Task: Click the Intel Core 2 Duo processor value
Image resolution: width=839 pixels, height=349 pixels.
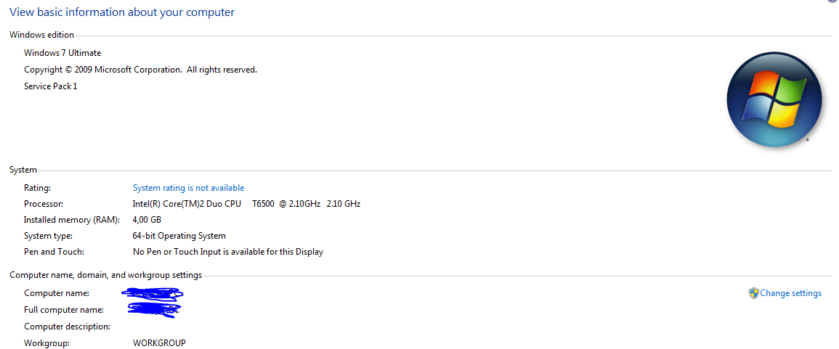Action: point(247,204)
